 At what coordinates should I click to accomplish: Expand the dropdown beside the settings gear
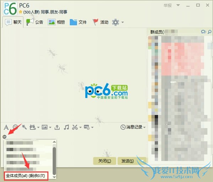coord(122,22)
